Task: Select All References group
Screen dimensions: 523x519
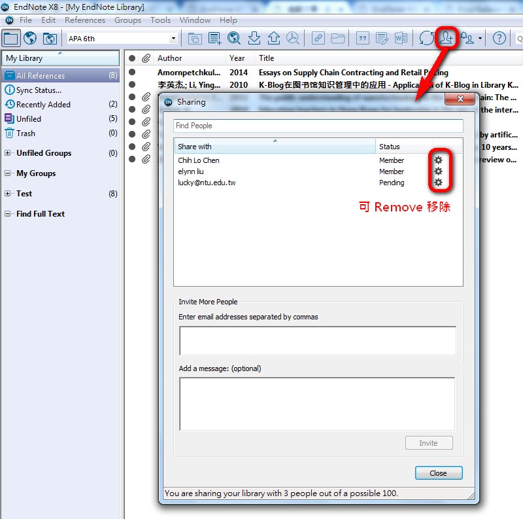Action: coord(60,75)
